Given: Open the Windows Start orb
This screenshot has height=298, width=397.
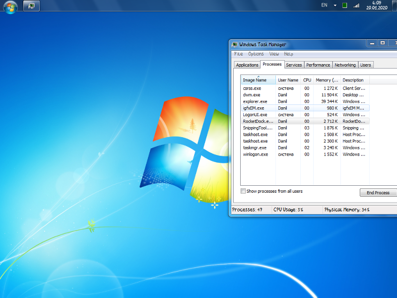Looking at the screenshot, I should (x=10, y=6).
